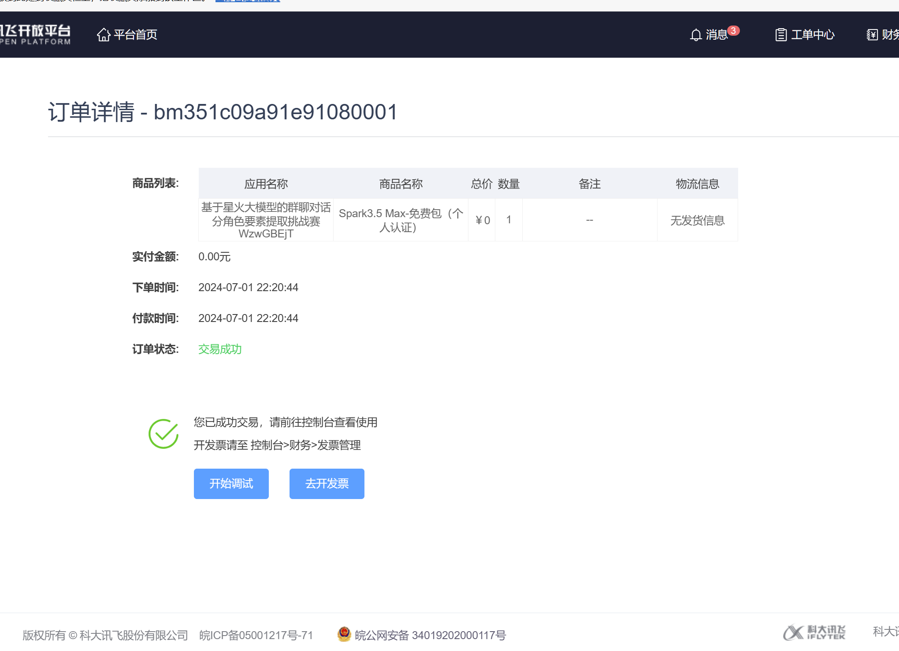Click the 备注 column header

click(x=590, y=184)
